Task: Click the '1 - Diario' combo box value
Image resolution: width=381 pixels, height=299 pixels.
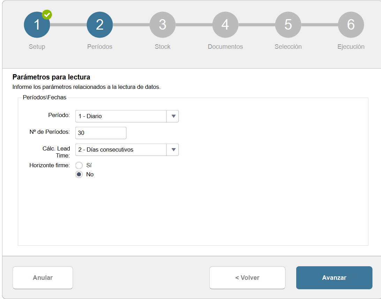Action: point(121,116)
